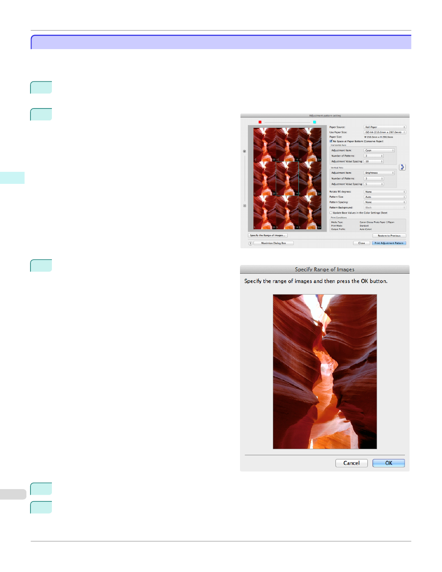Select the center highlighted pattern thumbnail
This screenshot has height=572, width=442.
tap(287, 178)
